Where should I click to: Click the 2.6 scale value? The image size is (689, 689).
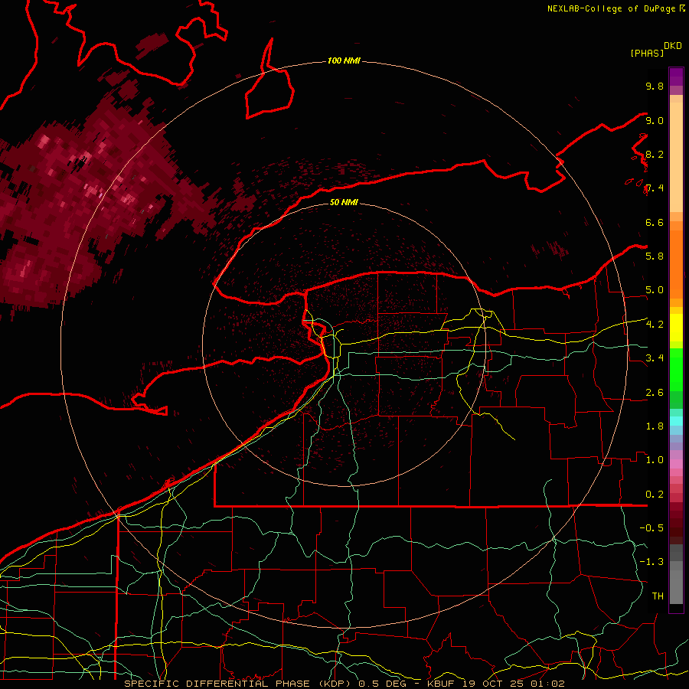pos(655,393)
